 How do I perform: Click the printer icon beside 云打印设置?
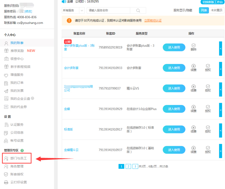click(x=6, y=182)
